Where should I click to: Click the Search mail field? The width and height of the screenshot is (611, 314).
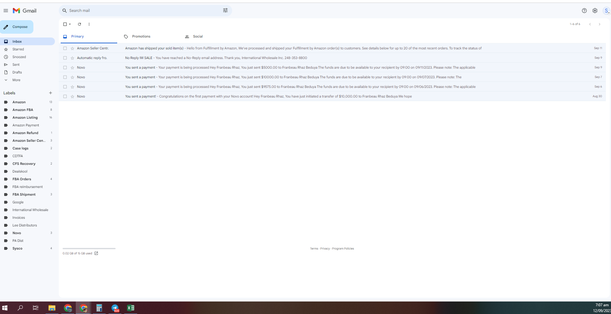point(145,11)
